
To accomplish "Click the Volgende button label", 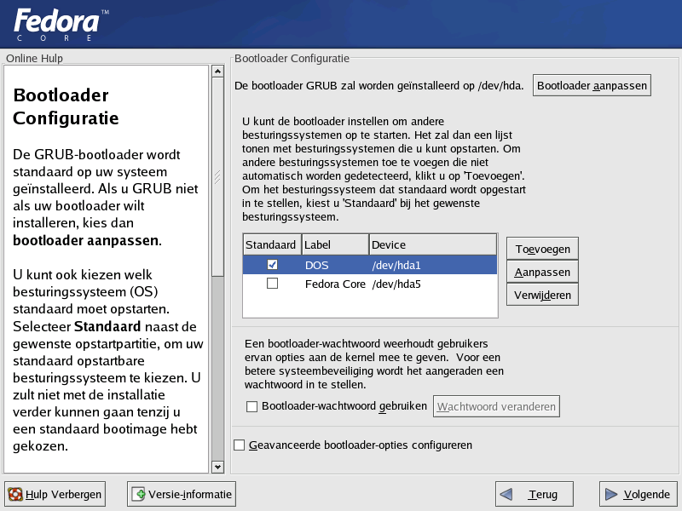I will tap(647, 494).
